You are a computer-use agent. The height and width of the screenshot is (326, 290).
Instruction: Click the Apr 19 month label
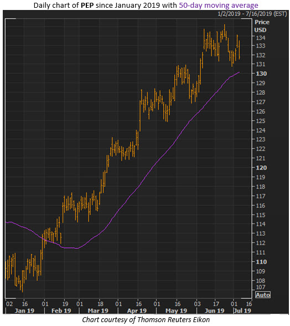[x=137, y=311]
